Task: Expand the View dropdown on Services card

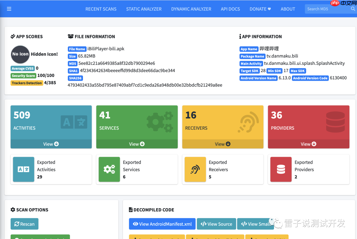Action: pos(137,144)
